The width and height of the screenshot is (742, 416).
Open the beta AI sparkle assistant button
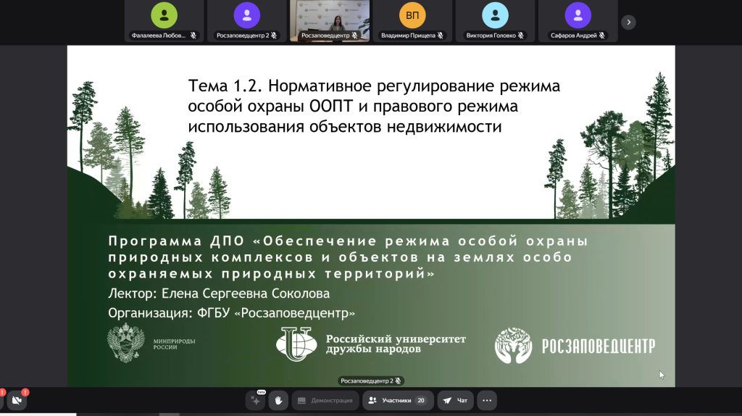(256, 400)
